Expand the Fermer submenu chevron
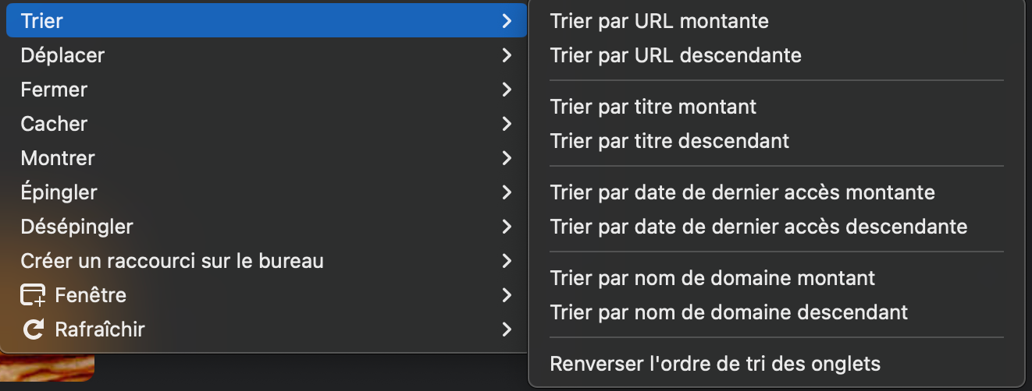1032x391 pixels. 507,90
